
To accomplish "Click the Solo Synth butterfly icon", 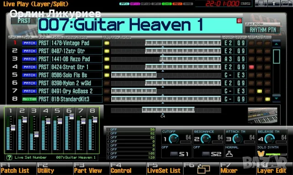I will (x=261, y=154).
